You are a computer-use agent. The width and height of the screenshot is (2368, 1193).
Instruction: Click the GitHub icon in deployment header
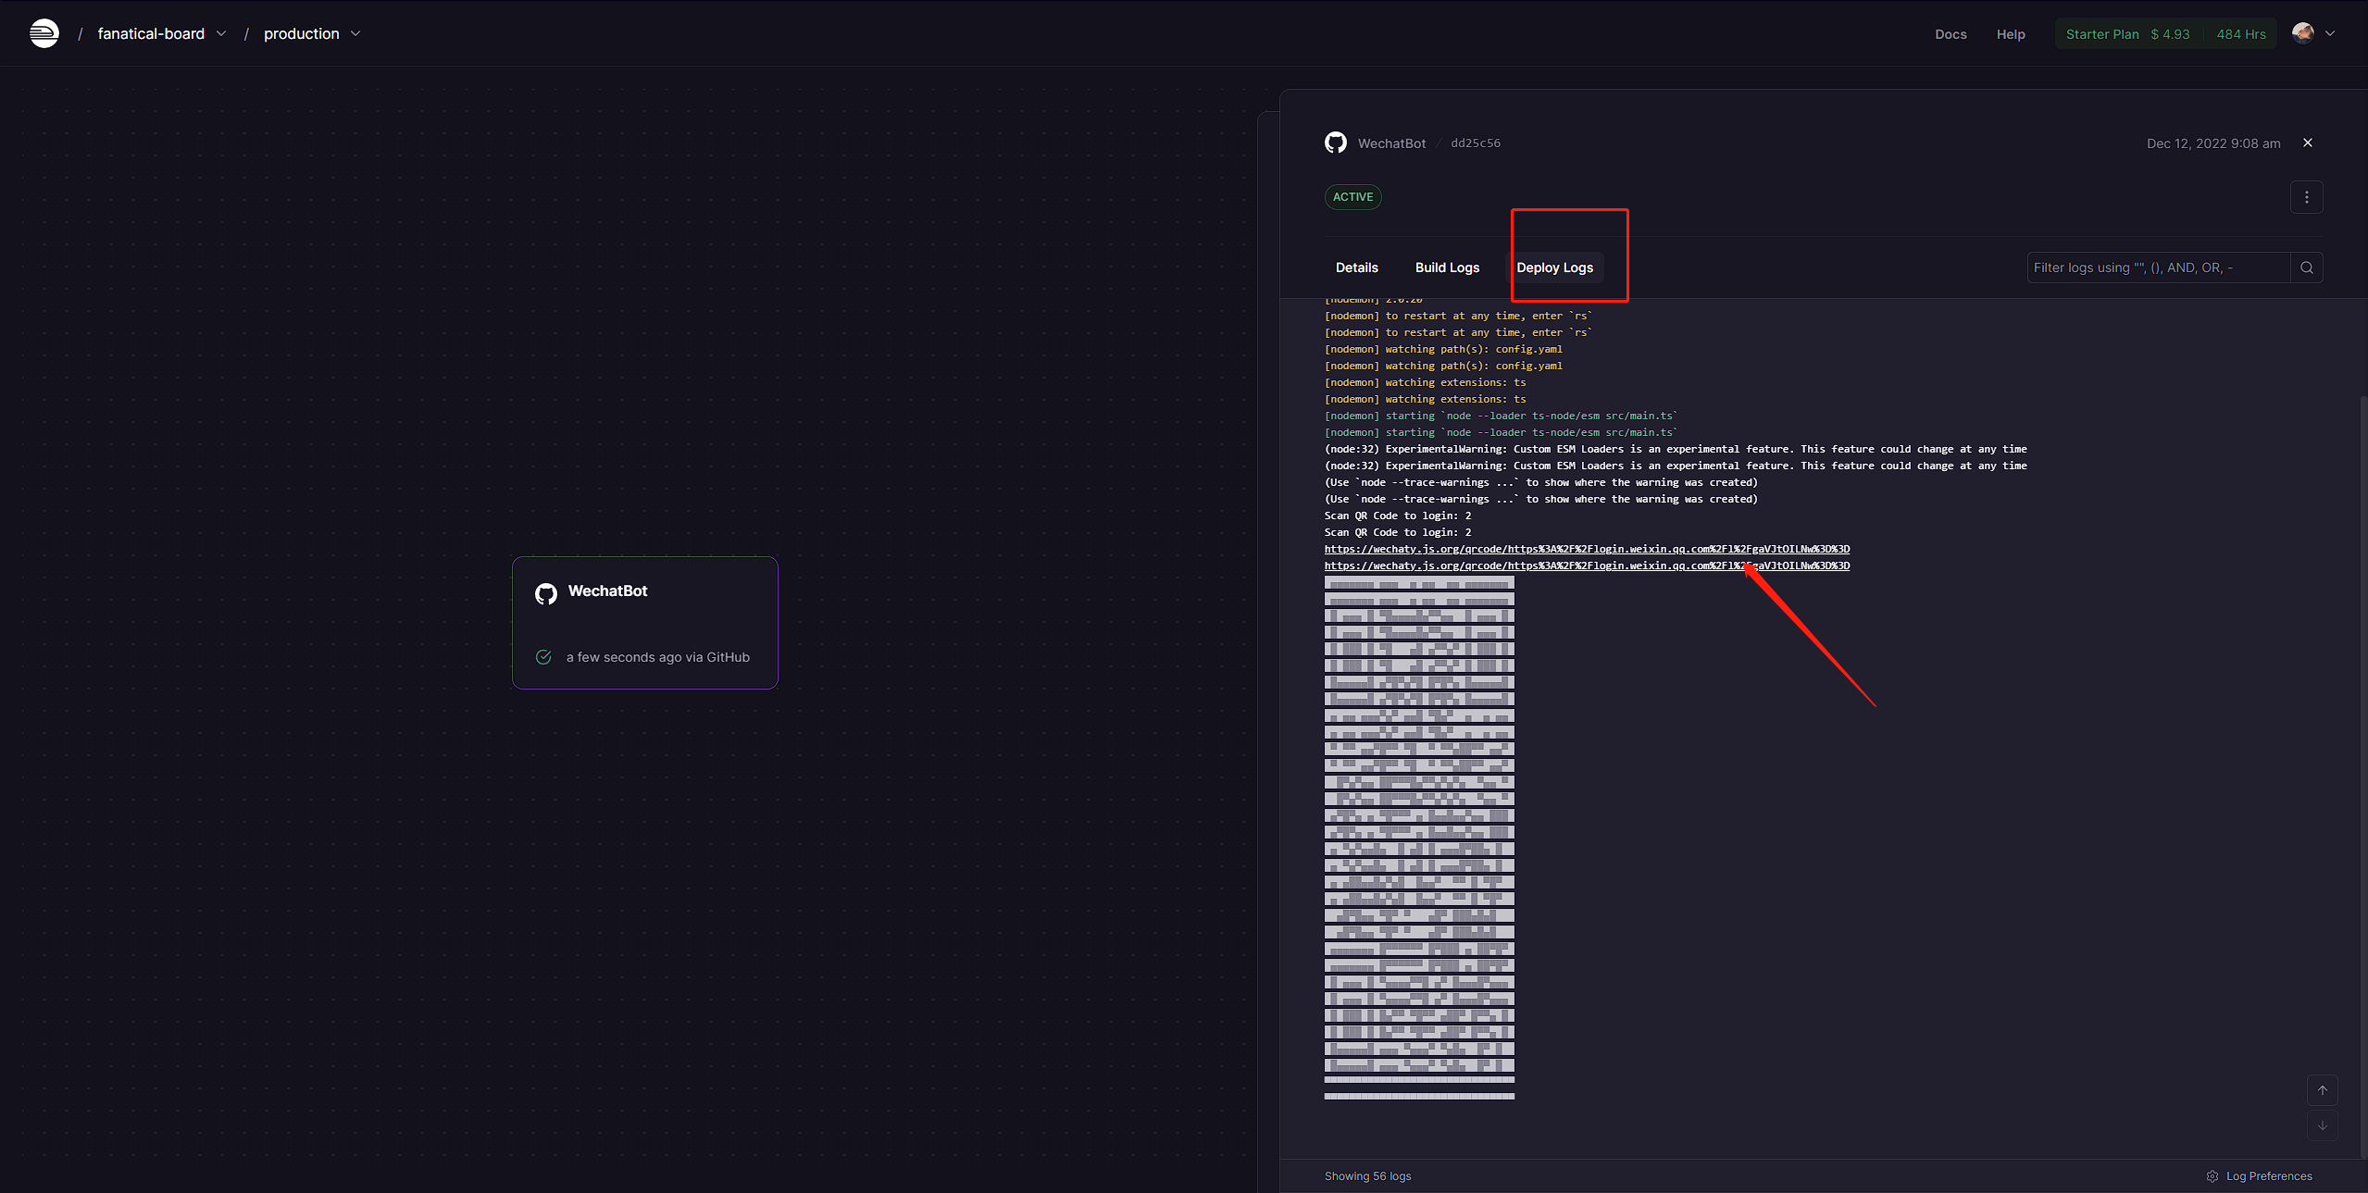[1336, 143]
